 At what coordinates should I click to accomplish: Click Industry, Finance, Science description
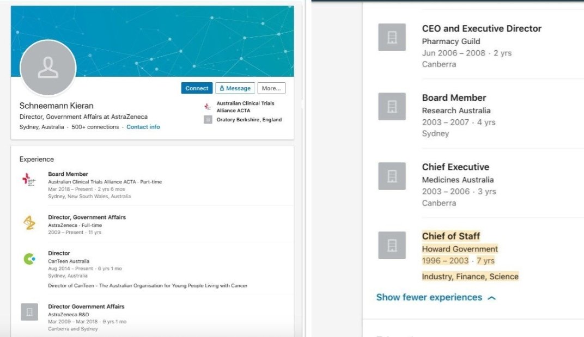[470, 277]
